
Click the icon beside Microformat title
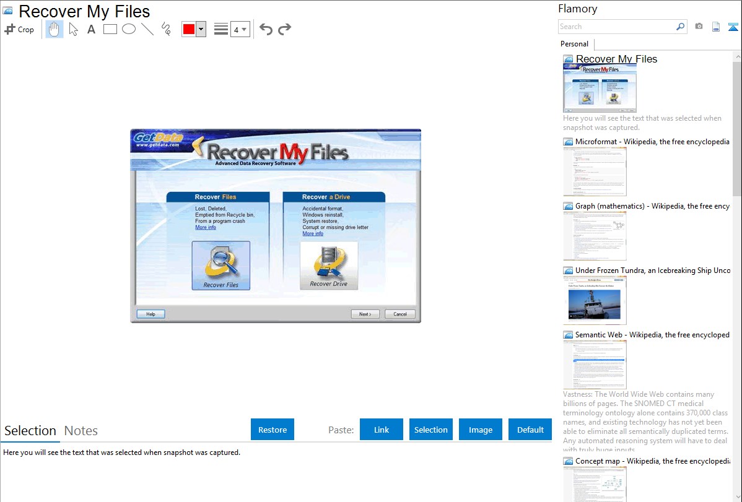pyautogui.click(x=568, y=142)
